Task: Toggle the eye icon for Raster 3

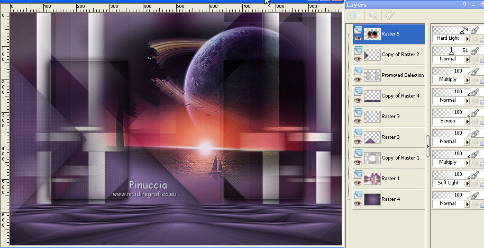Action: click(x=358, y=121)
